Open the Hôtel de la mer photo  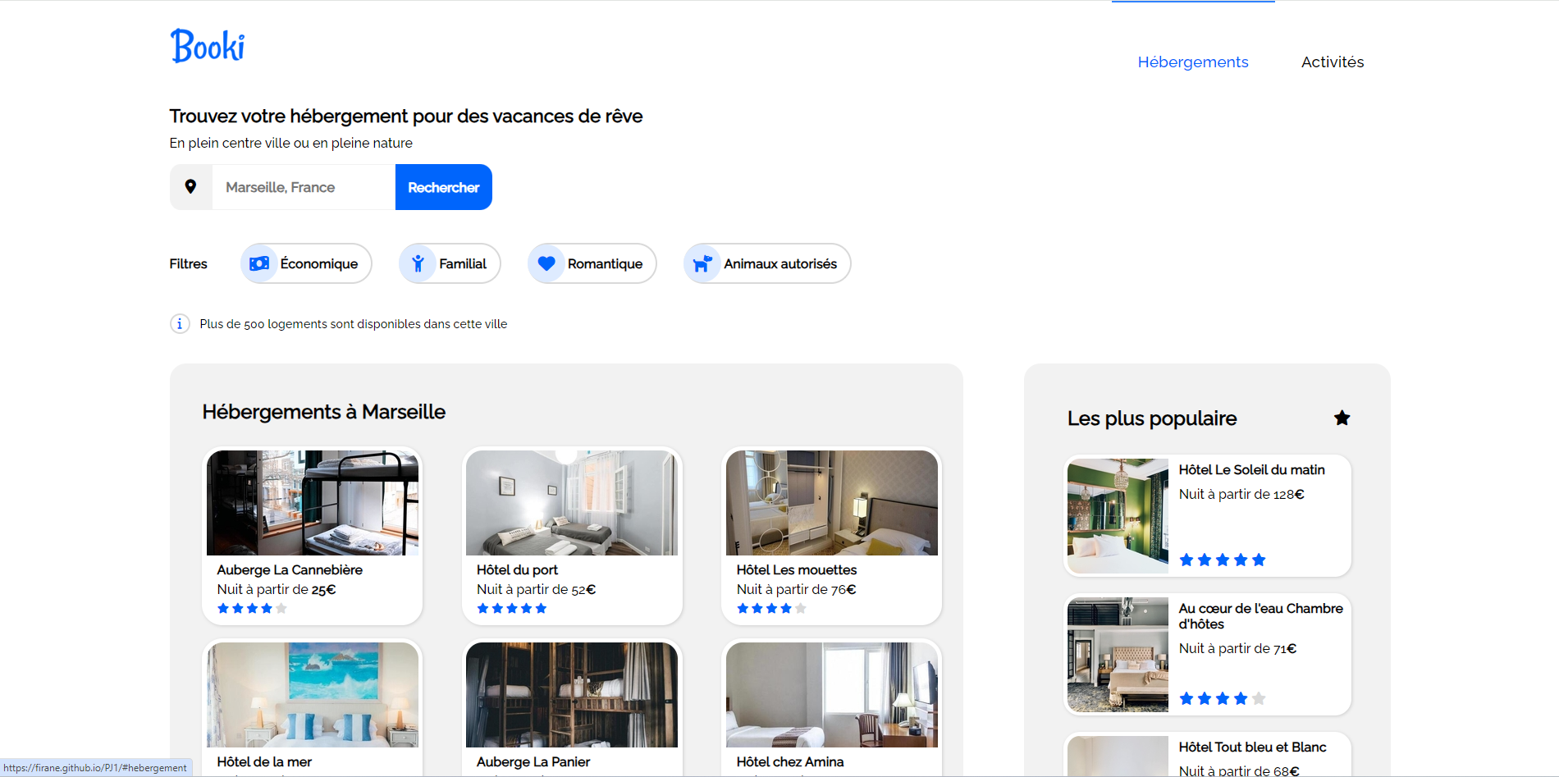pos(313,695)
